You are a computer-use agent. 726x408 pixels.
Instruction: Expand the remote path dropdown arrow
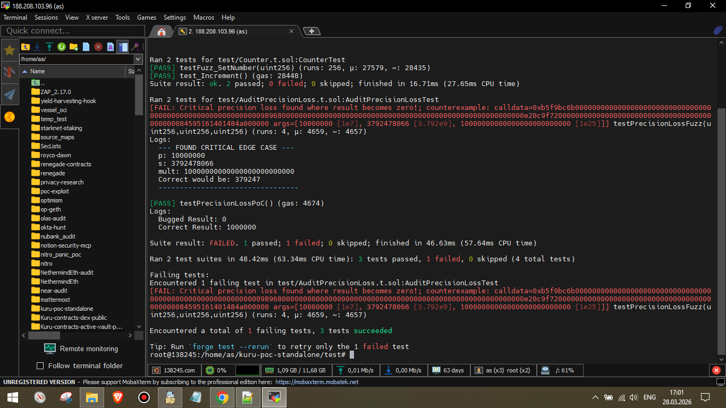(x=138, y=59)
